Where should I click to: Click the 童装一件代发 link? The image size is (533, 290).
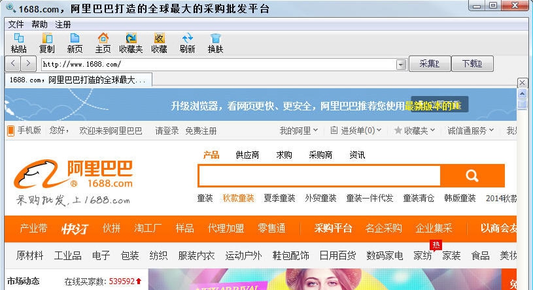pos(370,198)
